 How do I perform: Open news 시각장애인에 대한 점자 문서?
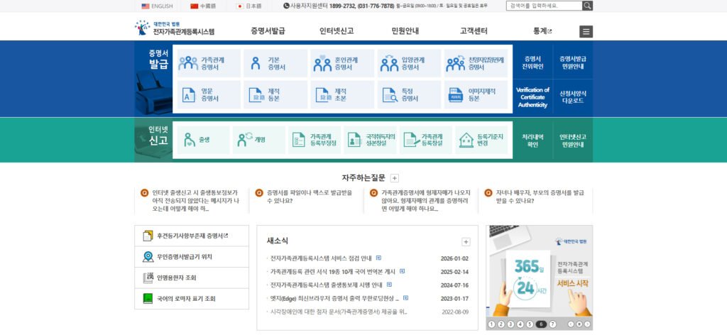[x=339, y=312]
